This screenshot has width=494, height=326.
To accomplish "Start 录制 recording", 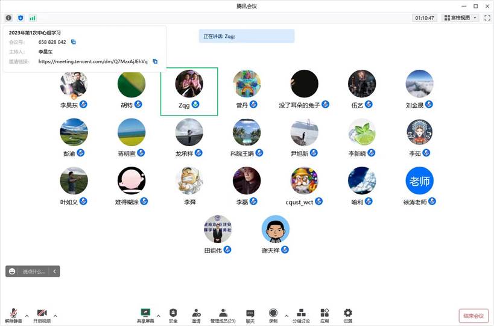I will coord(273,315).
